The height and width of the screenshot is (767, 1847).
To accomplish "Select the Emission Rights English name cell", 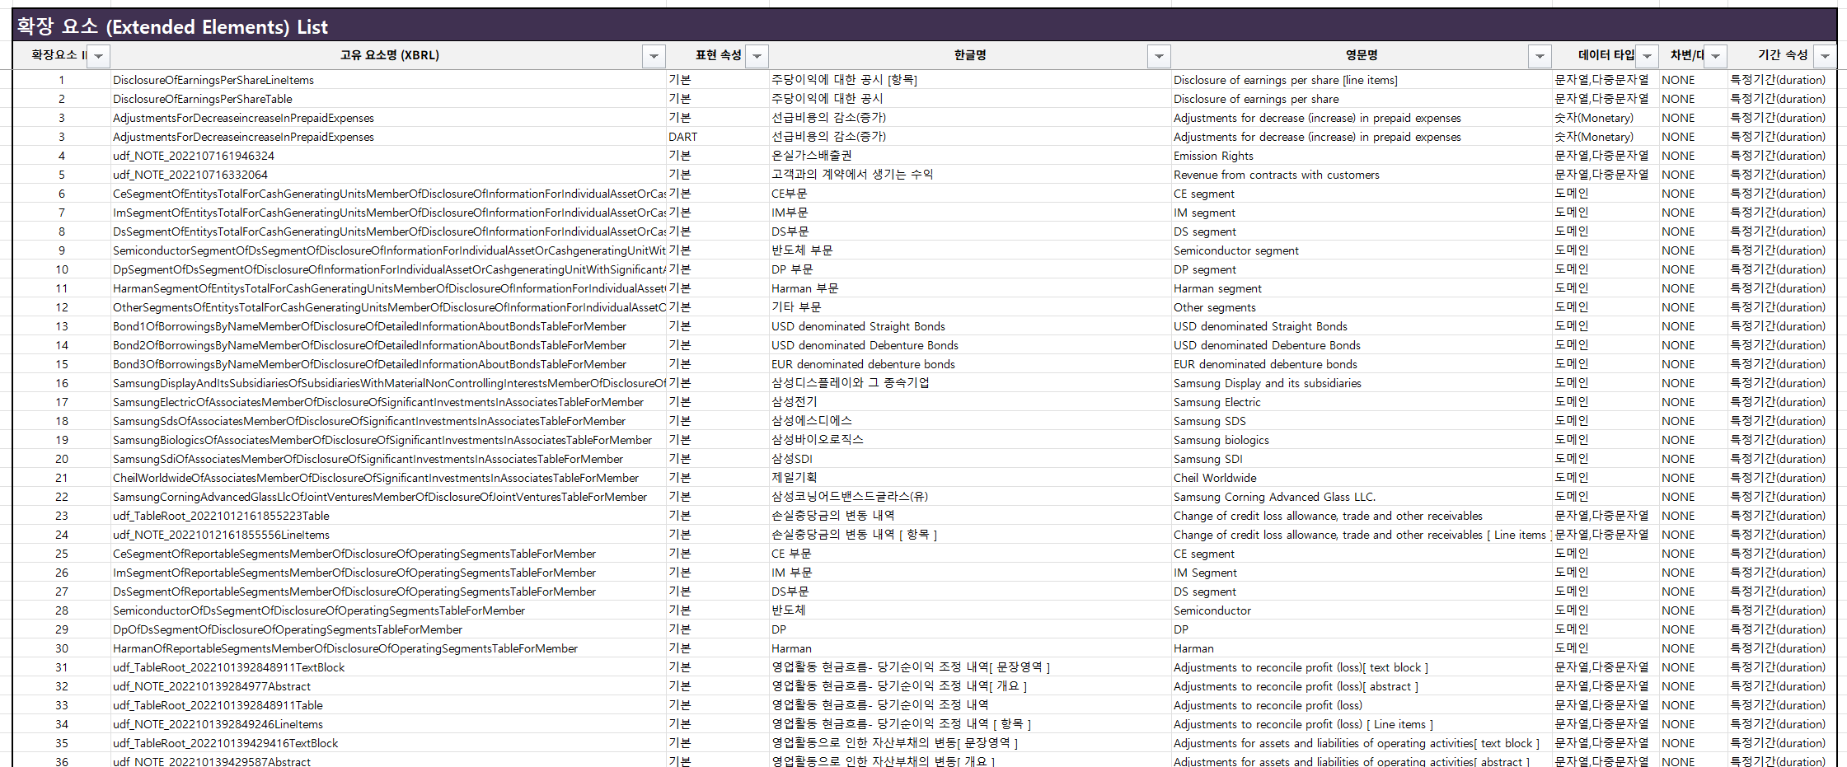I will [x=1213, y=156].
